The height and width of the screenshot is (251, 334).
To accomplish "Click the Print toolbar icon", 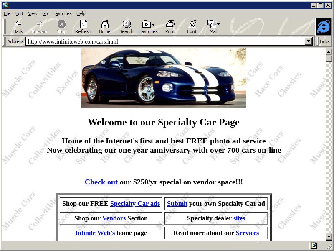I will [170, 24].
